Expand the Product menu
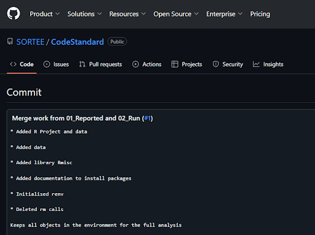 (45, 14)
